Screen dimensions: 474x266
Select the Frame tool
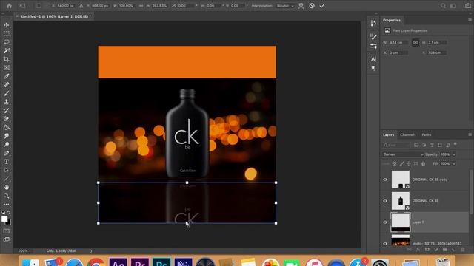tap(7, 68)
